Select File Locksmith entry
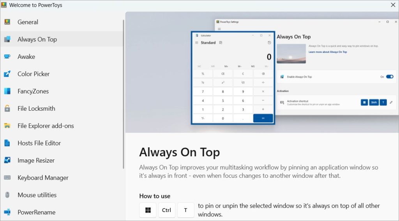Image resolution: width=399 pixels, height=221 pixels. tap(62, 108)
